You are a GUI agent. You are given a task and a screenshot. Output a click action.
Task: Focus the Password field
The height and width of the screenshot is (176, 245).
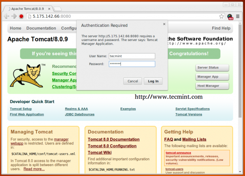(132, 64)
